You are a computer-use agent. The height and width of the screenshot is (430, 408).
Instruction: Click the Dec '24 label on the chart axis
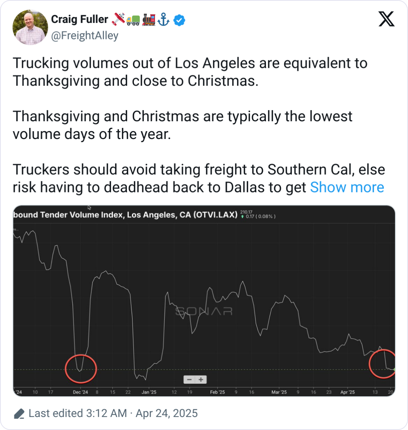80,392
